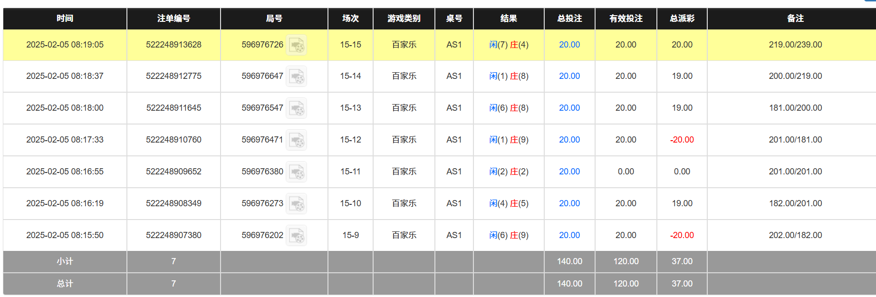Click the 注单编号 column header
The width and height of the screenshot is (876, 297).
tap(173, 19)
